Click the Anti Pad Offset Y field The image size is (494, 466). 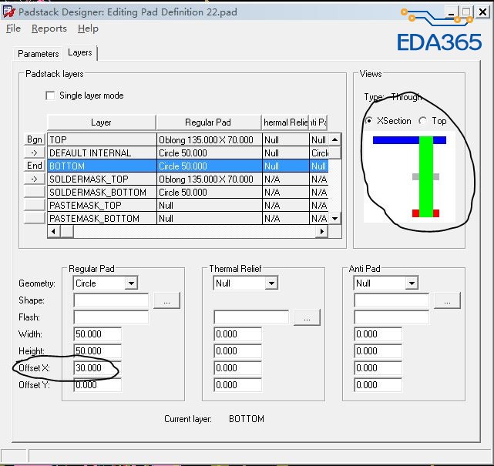coord(378,385)
